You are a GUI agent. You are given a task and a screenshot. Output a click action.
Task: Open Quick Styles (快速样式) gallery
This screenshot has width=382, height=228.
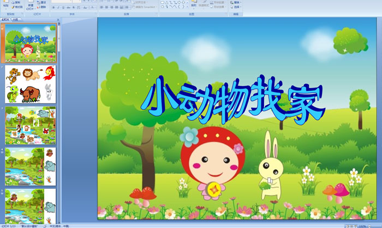[x=202, y=5]
